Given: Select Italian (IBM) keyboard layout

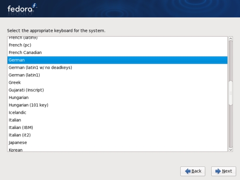Looking at the screenshot, I should (117, 127).
